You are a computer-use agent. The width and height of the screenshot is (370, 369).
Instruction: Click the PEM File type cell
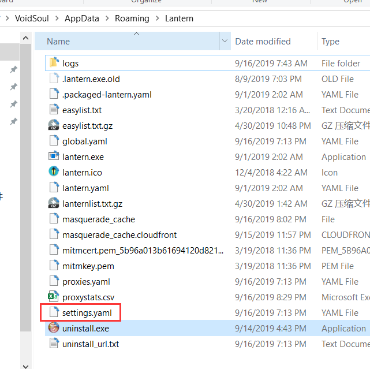tap(338, 266)
